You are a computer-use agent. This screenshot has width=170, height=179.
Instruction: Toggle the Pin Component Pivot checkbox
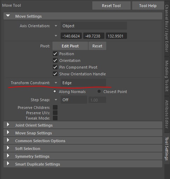[x=55, y=67]
